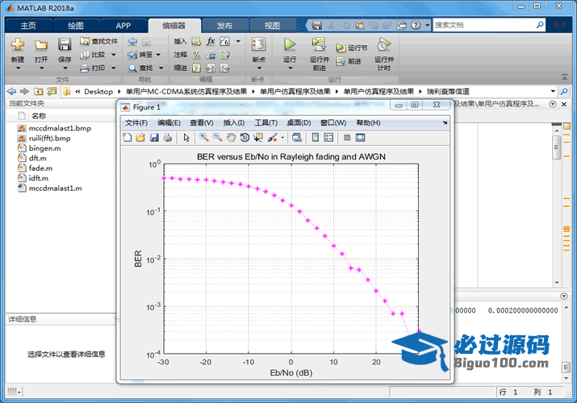Screen dimensions: 577x403
Task: Switch to the Publish (发布) tab
Action: click(x=218, y=25)
